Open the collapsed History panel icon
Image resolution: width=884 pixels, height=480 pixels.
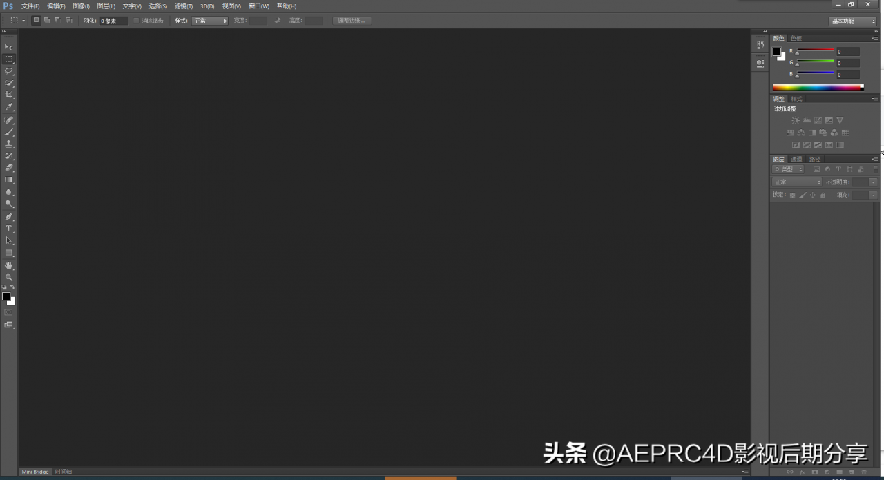coord(760,46)
